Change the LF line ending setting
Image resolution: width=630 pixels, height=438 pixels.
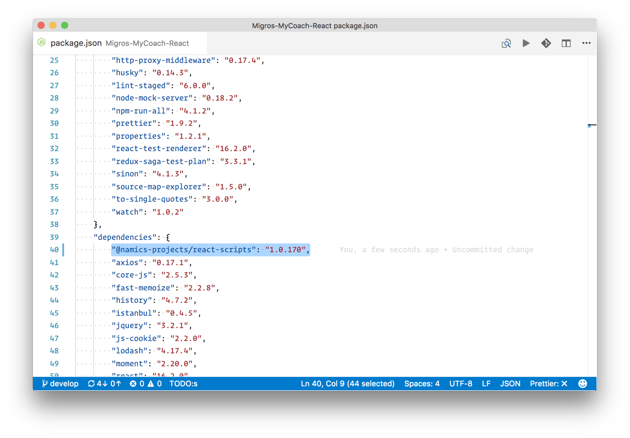click(x=486, y=383)
